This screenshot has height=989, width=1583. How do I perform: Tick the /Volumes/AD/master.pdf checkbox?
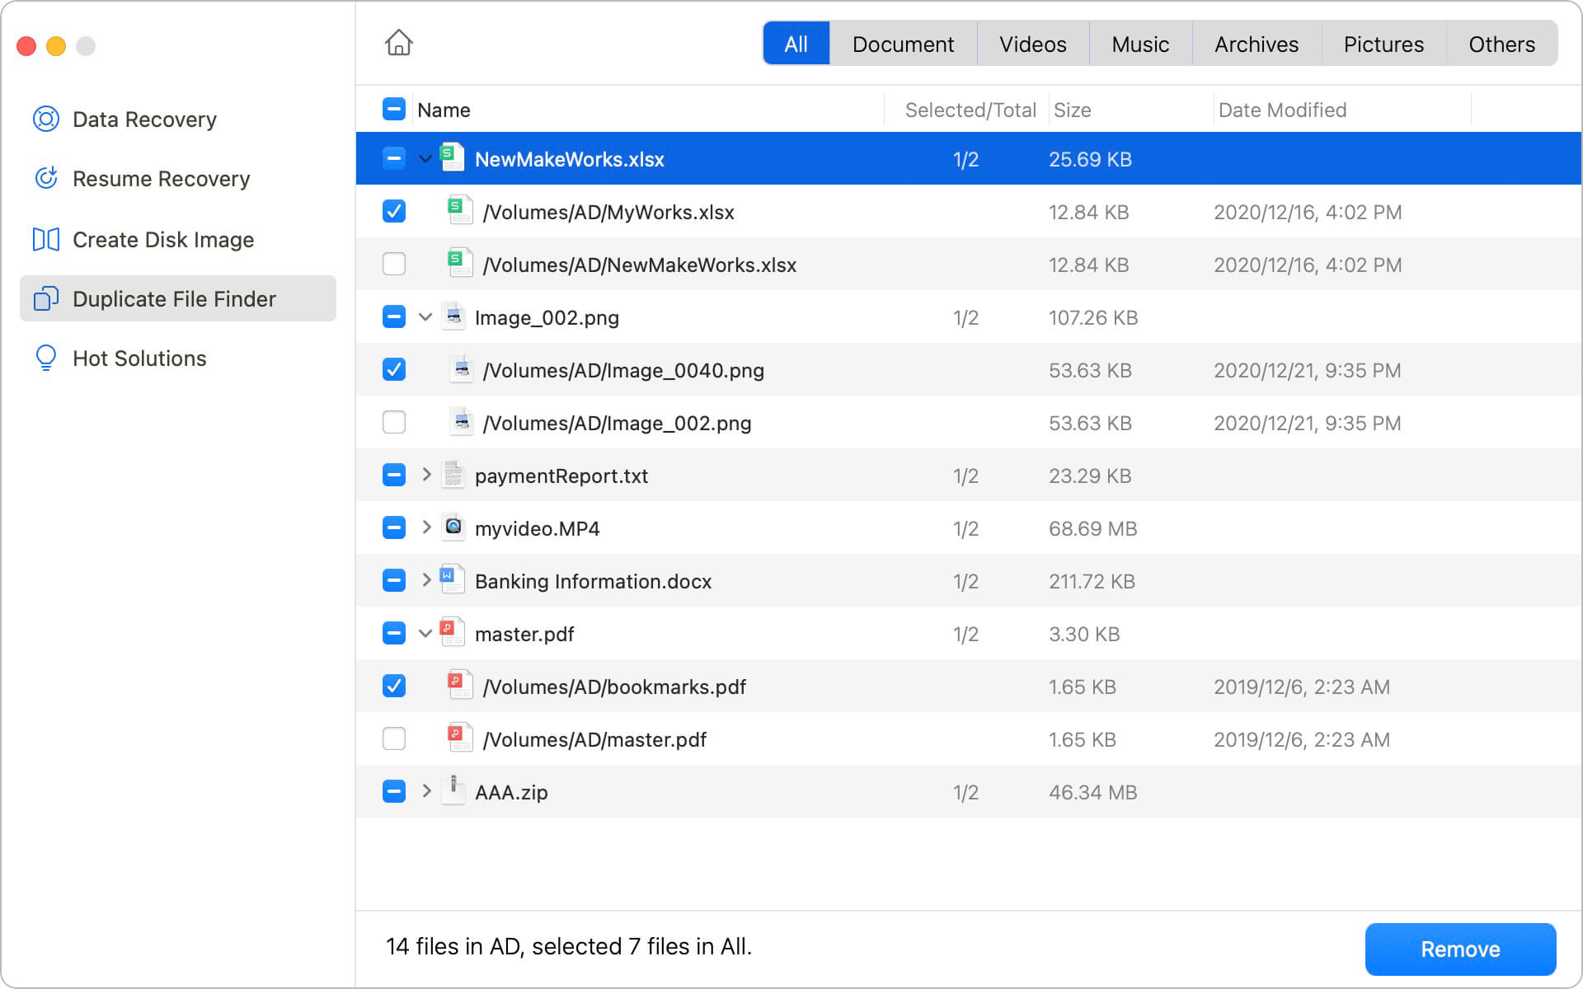click(394, 739)
